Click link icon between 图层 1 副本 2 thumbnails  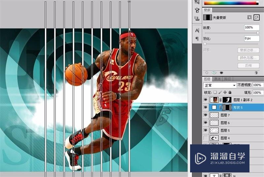pyautogui.click(x=220, y=100)
